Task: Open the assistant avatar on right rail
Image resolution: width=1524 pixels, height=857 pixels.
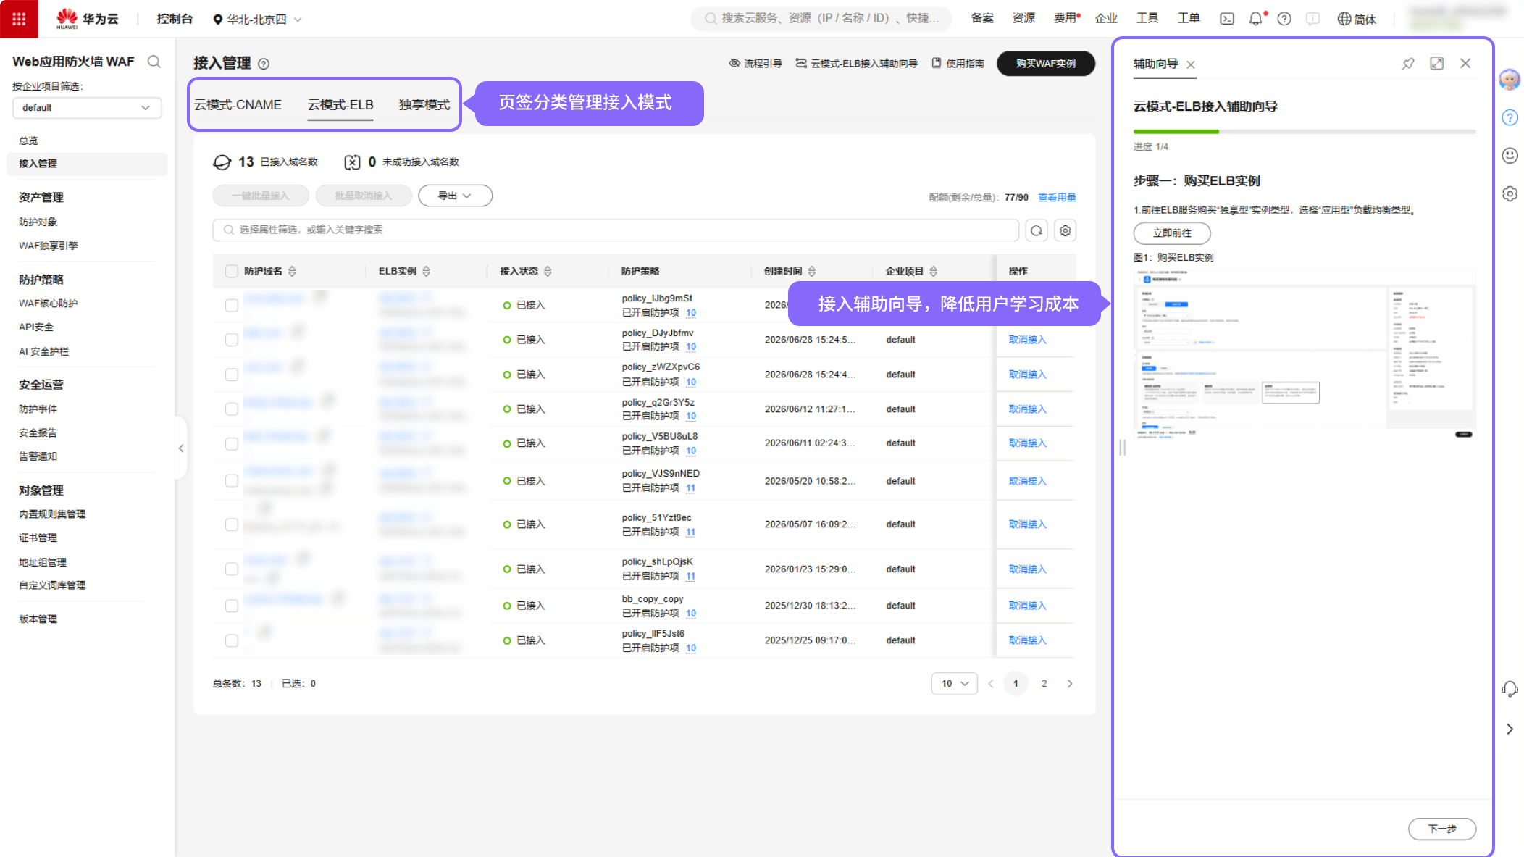Action: point(1510,80)
